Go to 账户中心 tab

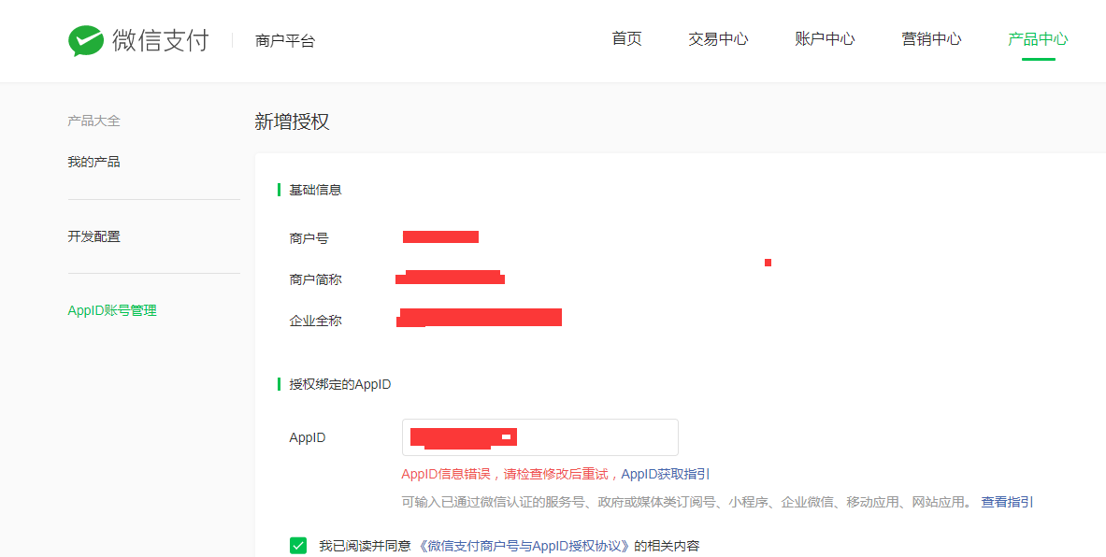[x=825, y=38]
